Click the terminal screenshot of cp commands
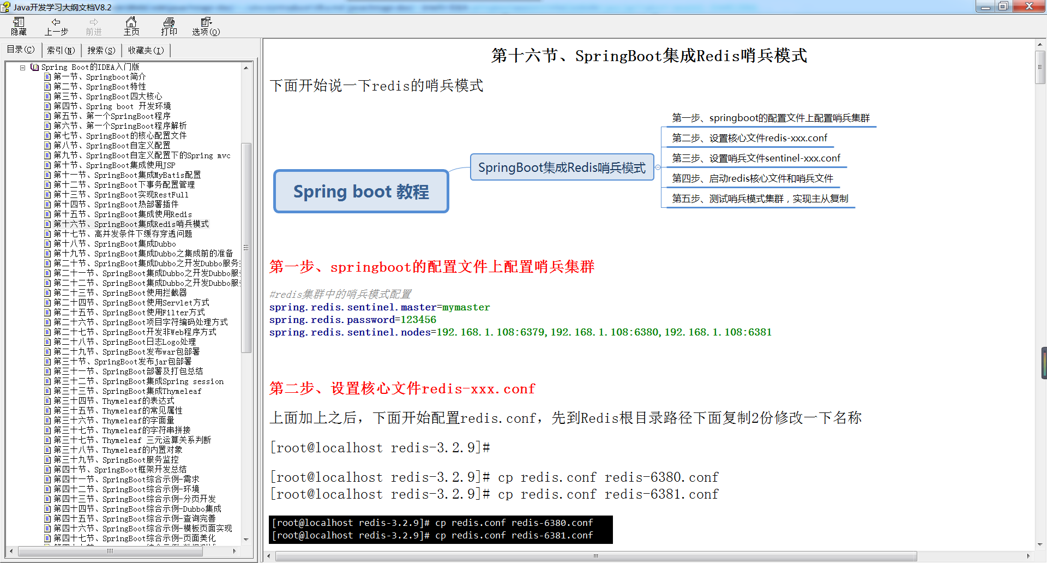Viewport: 1047px width, 563px height. 441,529
